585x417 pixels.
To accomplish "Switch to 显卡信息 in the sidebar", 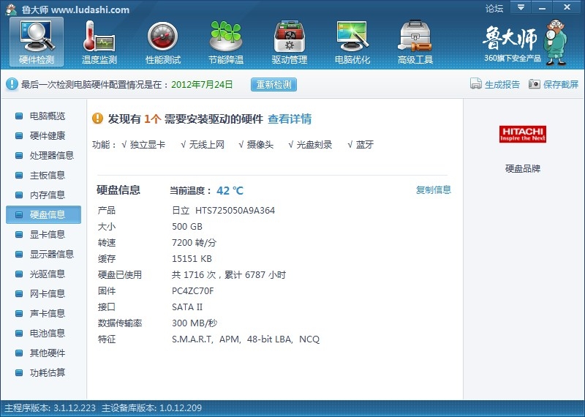I will point(47,235).
